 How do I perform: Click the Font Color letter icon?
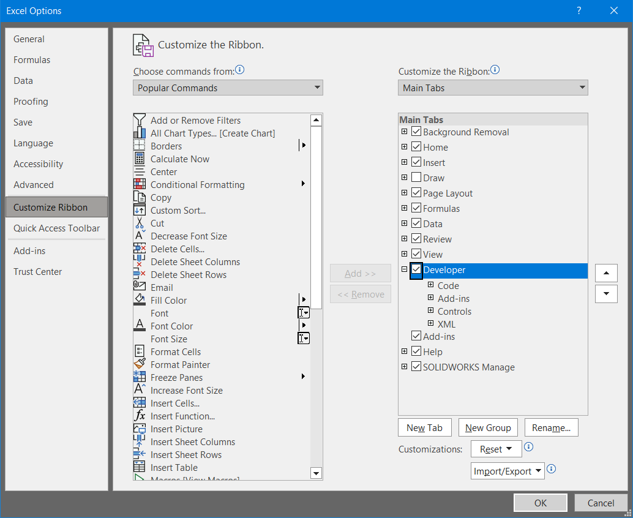140,326
